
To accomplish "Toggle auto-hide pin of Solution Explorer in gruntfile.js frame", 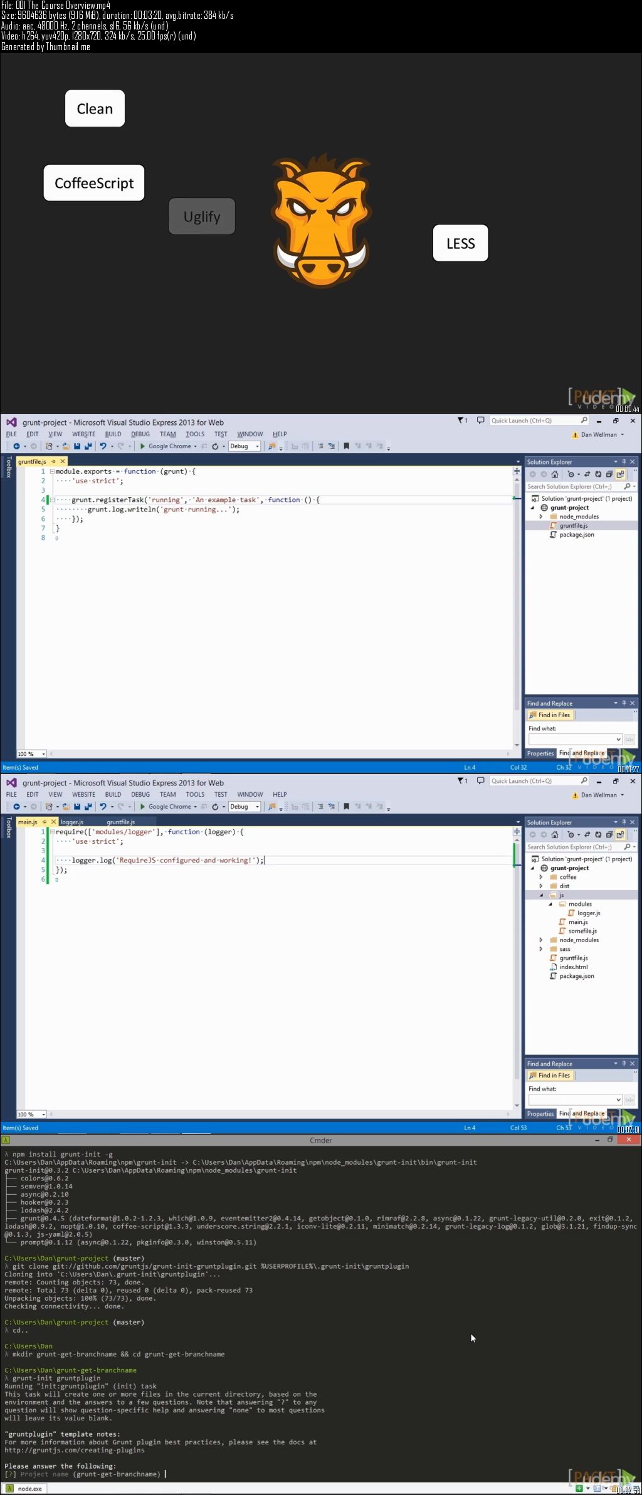I will click(624, 462).
